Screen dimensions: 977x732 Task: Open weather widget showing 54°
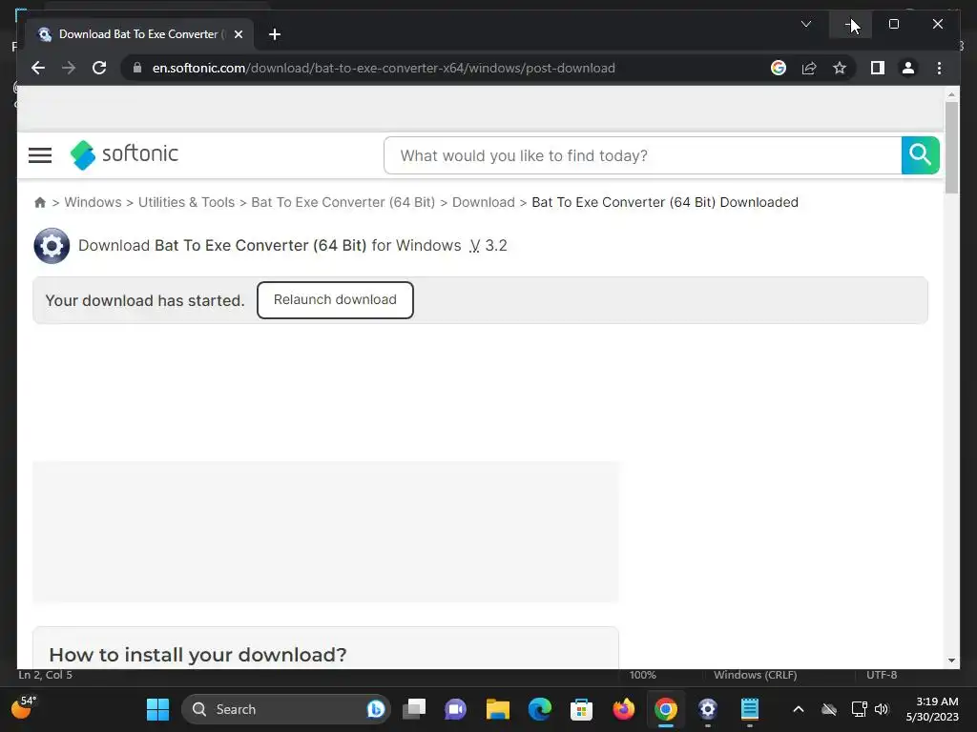coord(24,708)
